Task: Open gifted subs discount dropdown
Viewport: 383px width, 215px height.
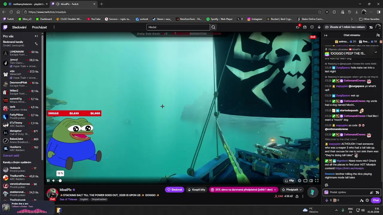Action: [243, 190]
